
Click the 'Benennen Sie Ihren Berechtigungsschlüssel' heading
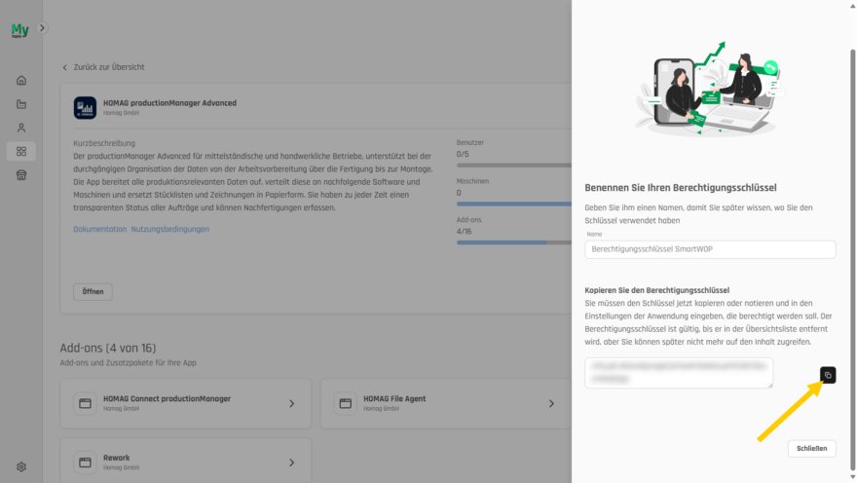pos(681,187)
